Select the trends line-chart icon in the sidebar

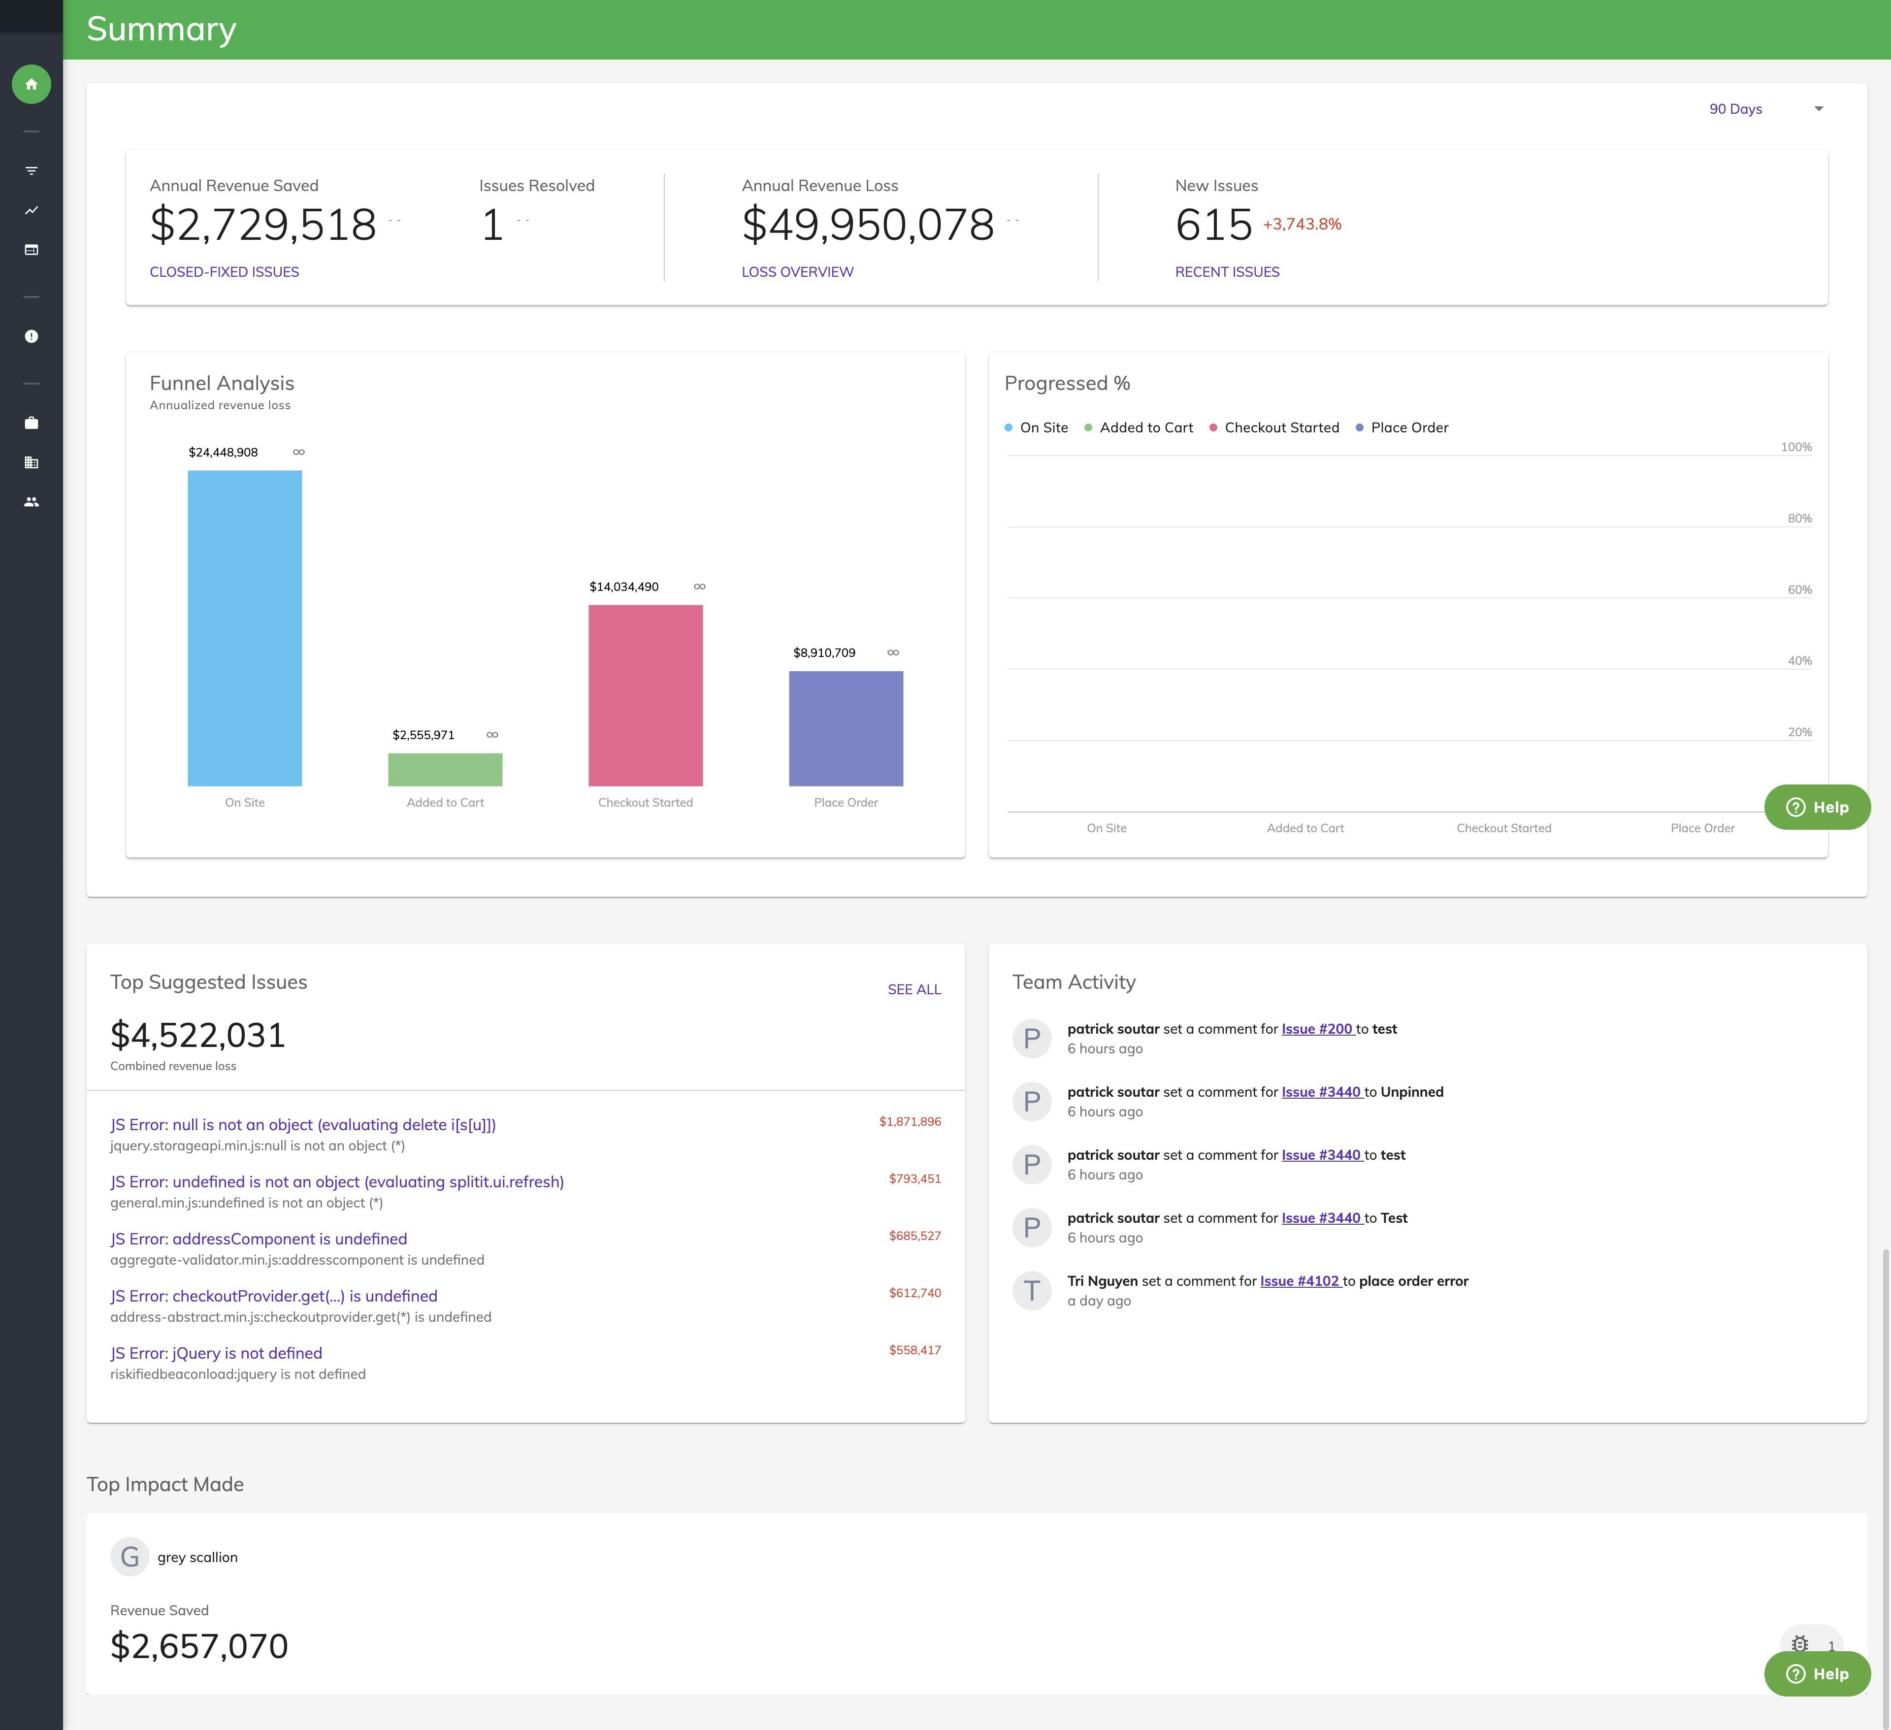pyautogui.click(x=31, y=210)
